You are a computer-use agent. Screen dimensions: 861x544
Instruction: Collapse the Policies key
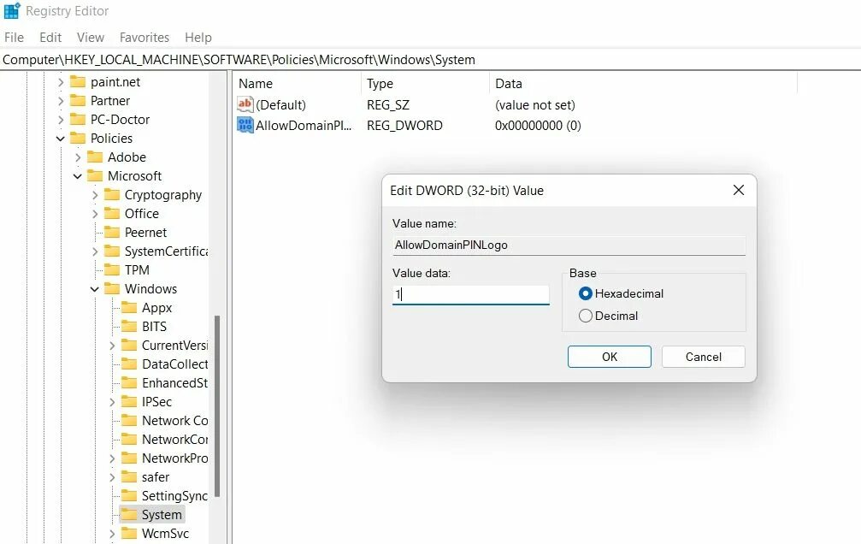61,139
